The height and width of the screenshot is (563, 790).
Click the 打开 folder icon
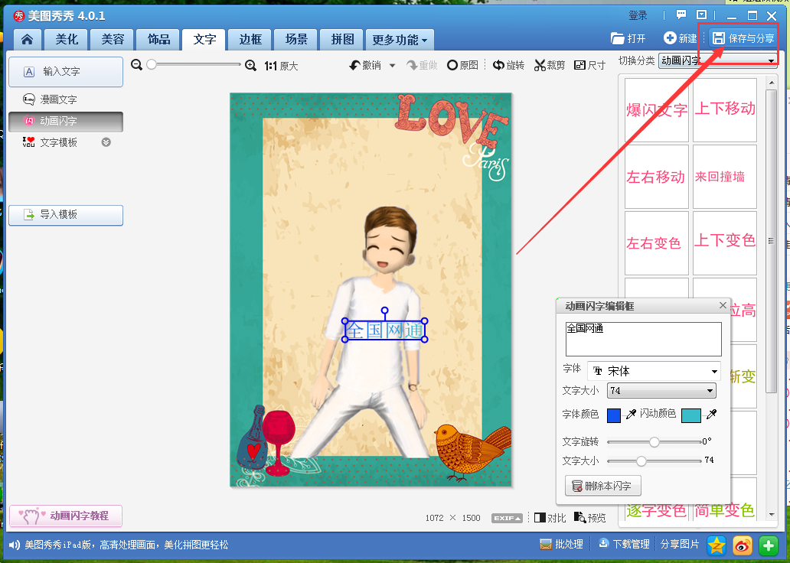(617, 38)
